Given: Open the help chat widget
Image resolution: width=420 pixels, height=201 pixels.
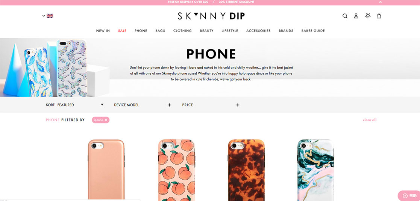Looking at the screenshot, I should click(x=408, y=196).
